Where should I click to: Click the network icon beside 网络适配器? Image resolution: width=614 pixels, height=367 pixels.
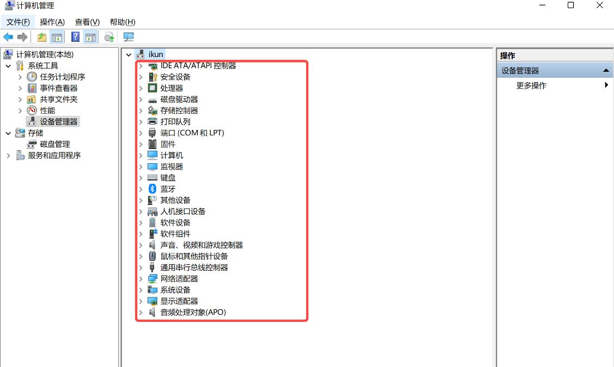pyautogui.click(x=153, y=279)
